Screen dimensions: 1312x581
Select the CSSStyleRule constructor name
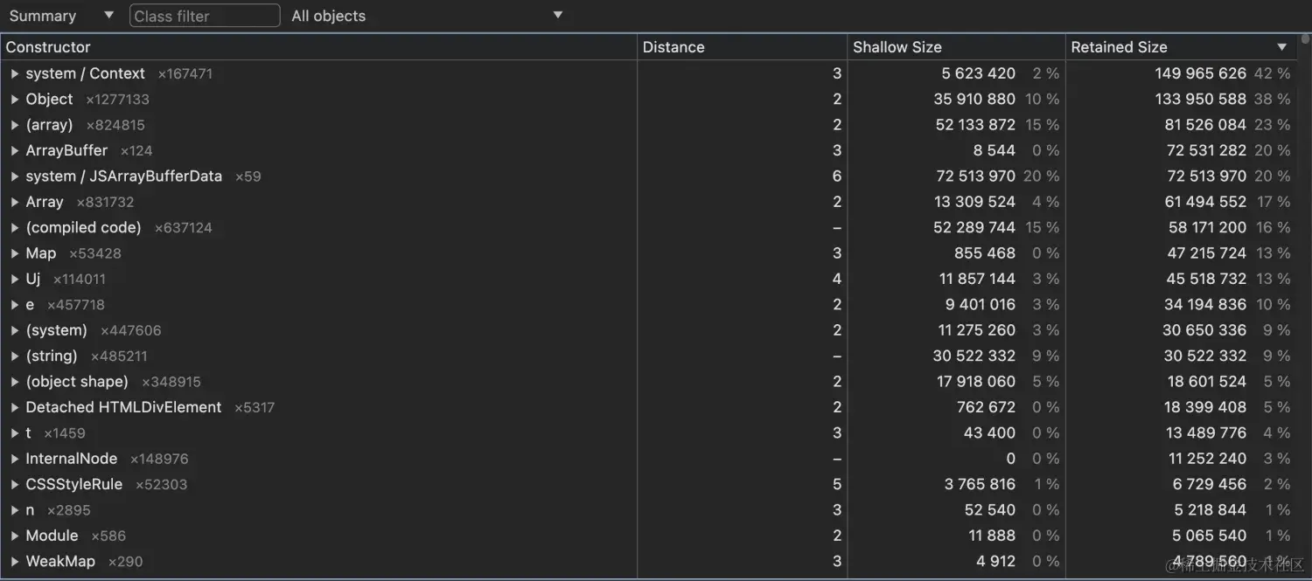click(x=73, y=484)
